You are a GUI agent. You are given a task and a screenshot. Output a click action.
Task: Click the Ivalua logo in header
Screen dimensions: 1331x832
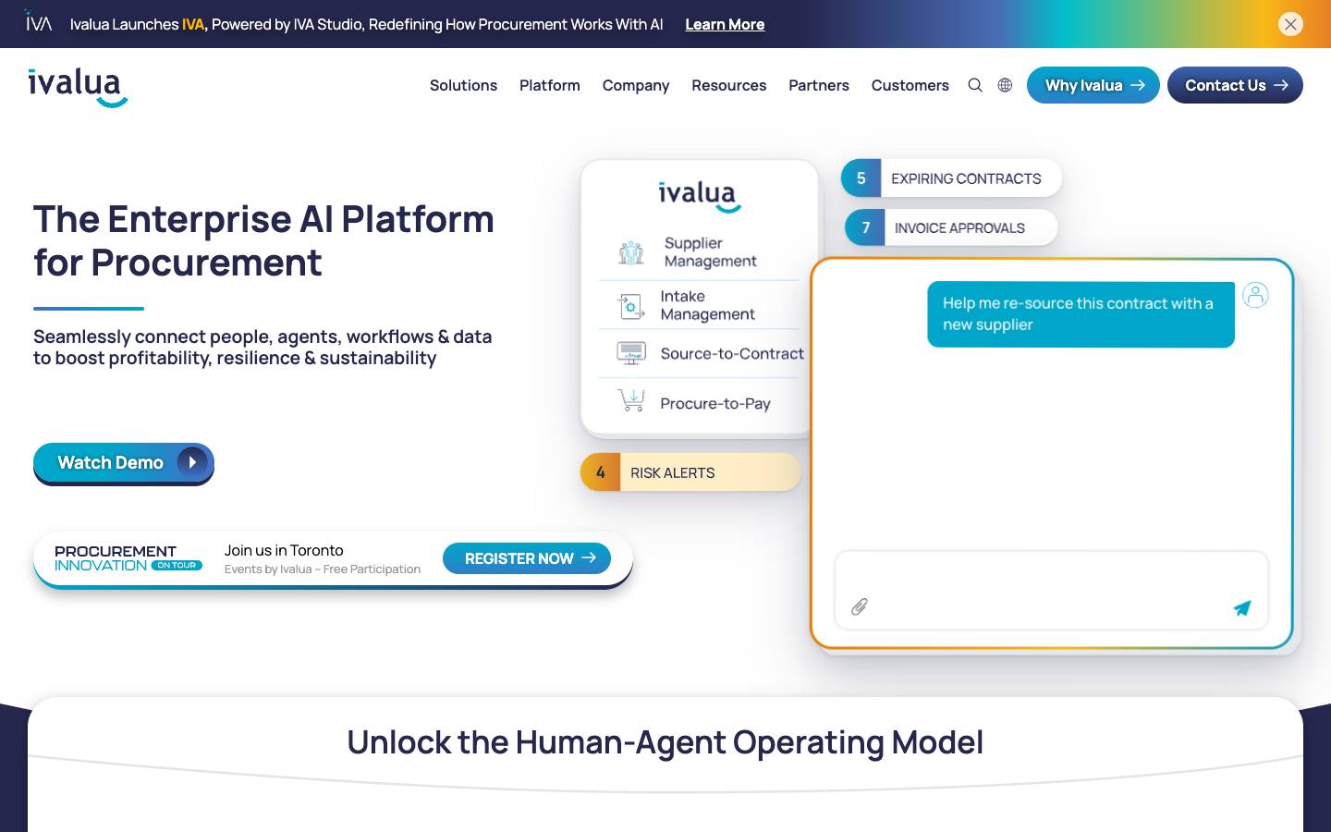click(x=78, y=87)
